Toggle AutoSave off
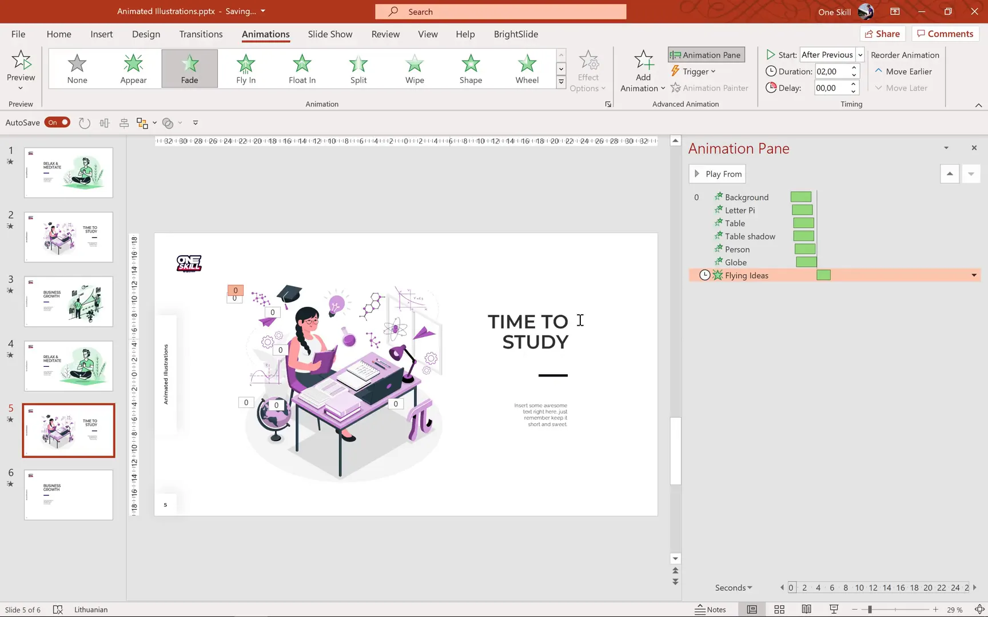Viewport: 988px width, 617px height. tap(58, 122)
